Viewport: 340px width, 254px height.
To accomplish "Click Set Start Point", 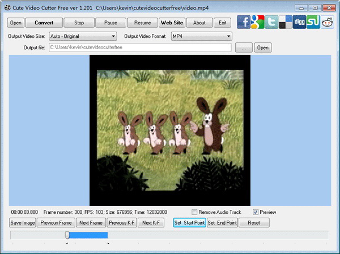I will point(189,222).
